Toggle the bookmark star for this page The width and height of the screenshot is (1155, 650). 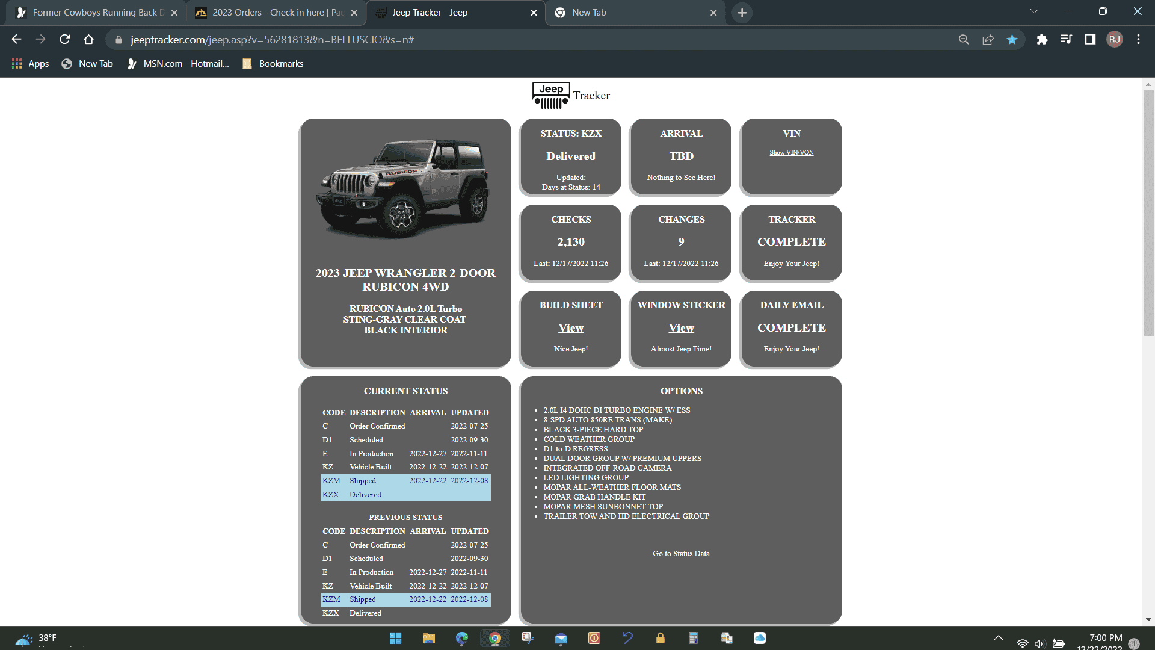click(x=1012, y=40)
